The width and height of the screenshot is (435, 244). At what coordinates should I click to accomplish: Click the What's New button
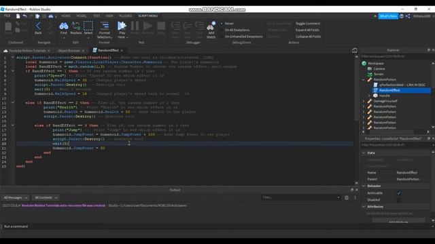tap(388, 16)
